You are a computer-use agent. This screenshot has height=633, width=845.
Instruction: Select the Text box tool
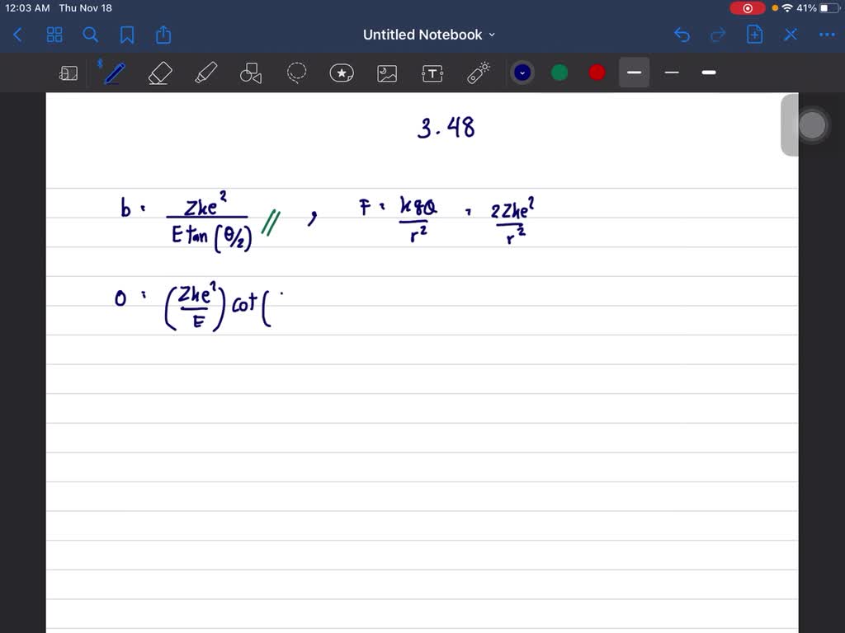click(x=432, y=73)
